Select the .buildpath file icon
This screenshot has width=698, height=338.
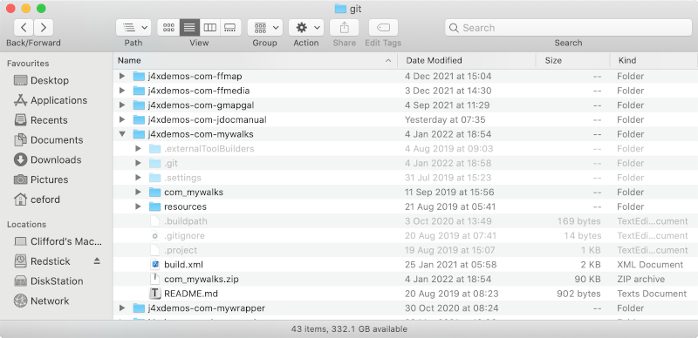pyautogui.click(x=155, y=221)
